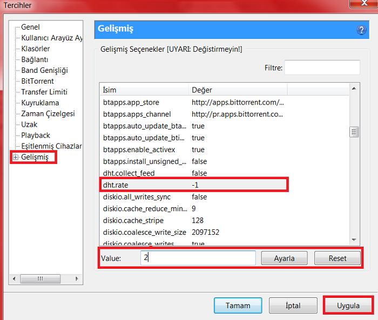Screen dimensions: 378x320
Task: Select the btapps.auto_update_bta... row
Action: point(224,126)
